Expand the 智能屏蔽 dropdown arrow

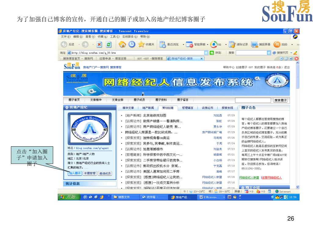pyautogui.click(x=208, y=44)
